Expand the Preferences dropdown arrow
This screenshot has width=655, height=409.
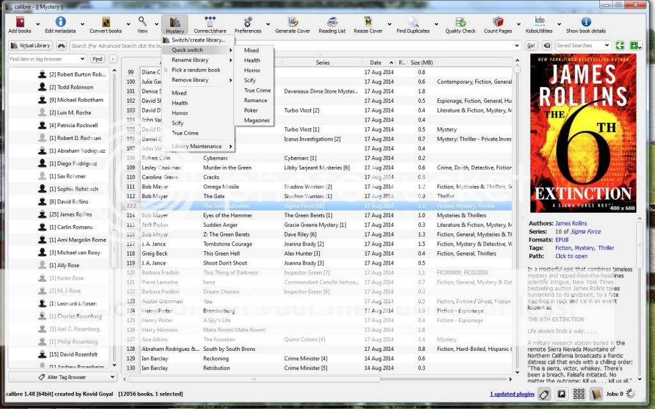pyautogui.click(x=268, y=24)
